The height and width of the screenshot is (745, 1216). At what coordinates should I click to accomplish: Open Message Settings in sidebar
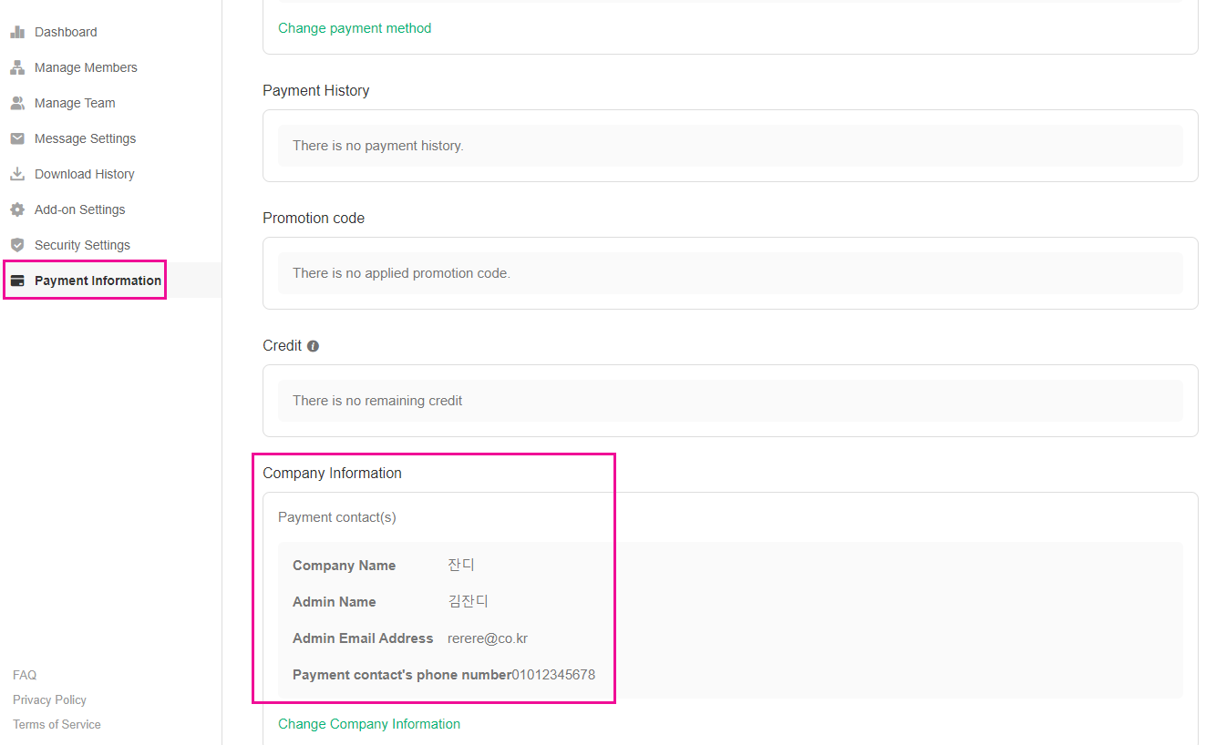click(x=85, y=138)
